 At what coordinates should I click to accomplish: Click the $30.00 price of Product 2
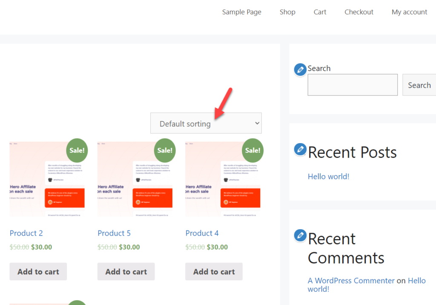[x=41, y=247]
